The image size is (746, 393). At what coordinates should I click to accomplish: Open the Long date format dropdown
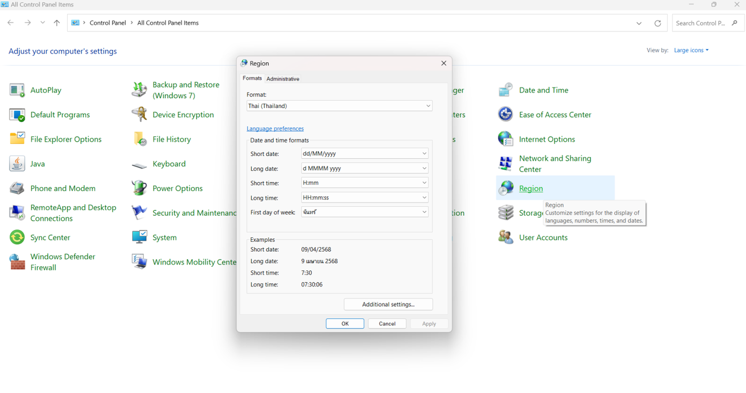[x=365, y=168]
